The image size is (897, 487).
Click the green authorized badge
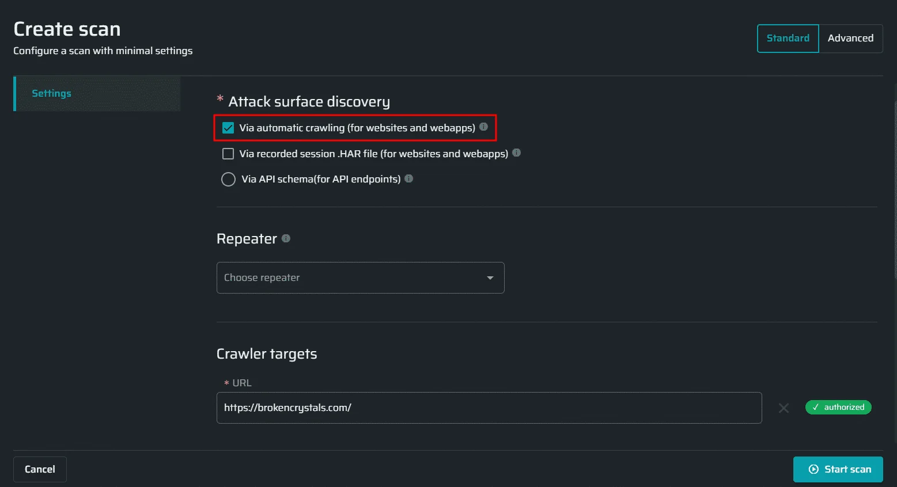point(838,407)
